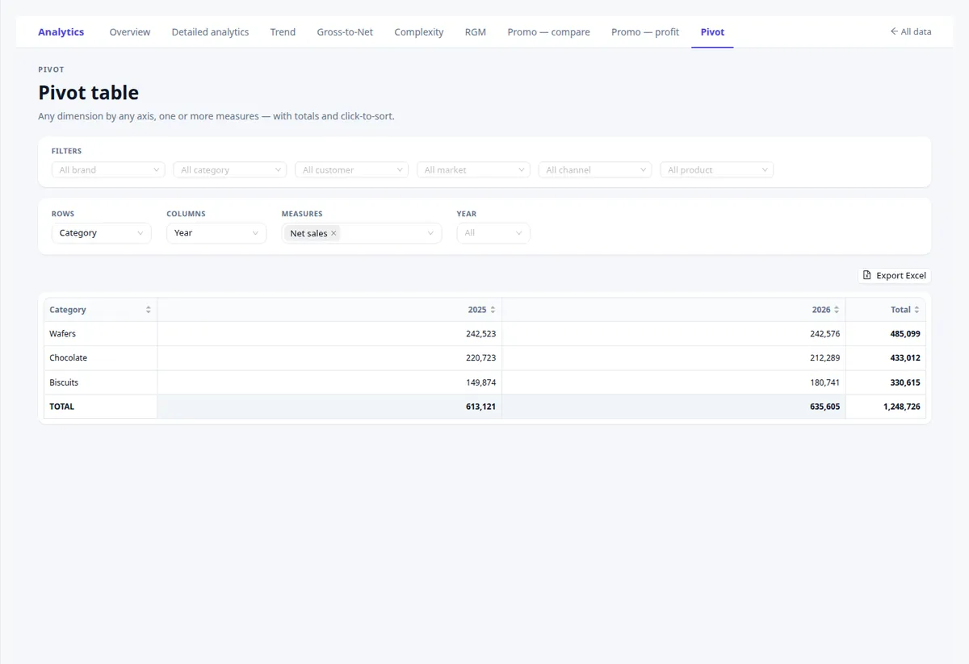Click the Export Excel button
This screenshot has width=969, height=664.
click(895, 275)
